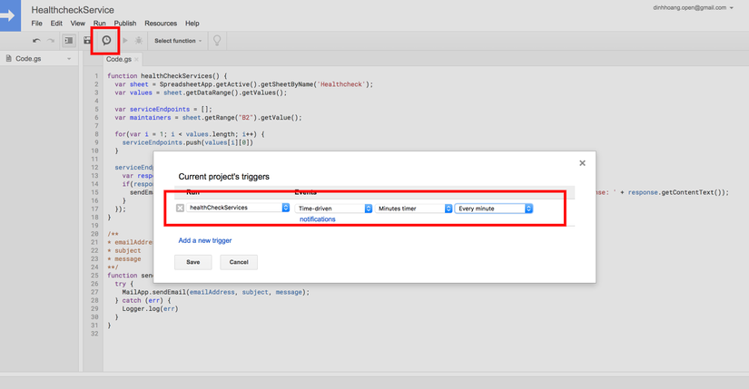The height and width of the screenshot is (389, 749).
Task: Open the Select function dropdown
Action: point(178,41)
